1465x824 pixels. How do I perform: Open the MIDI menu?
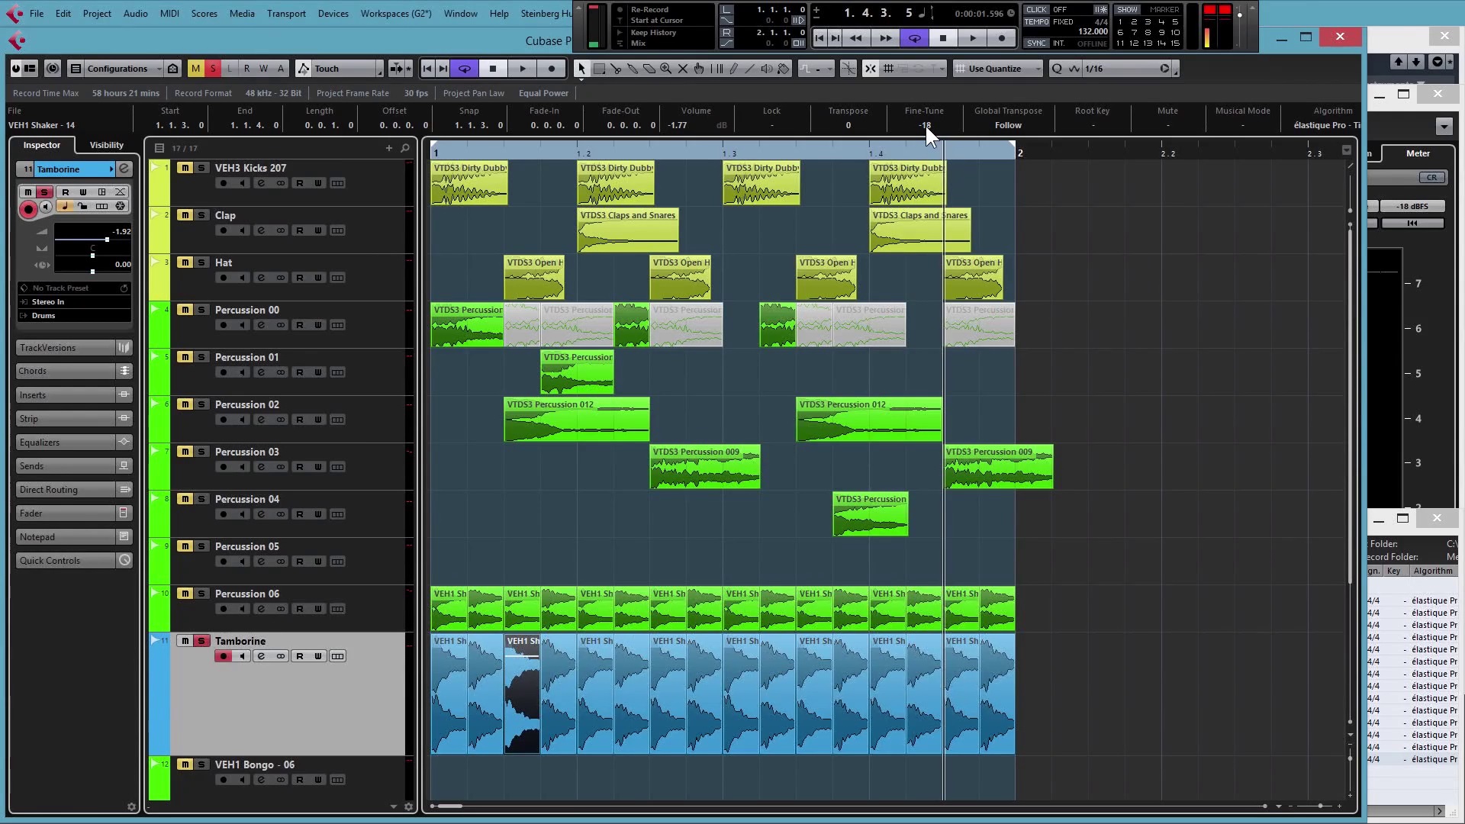[169, 13]
